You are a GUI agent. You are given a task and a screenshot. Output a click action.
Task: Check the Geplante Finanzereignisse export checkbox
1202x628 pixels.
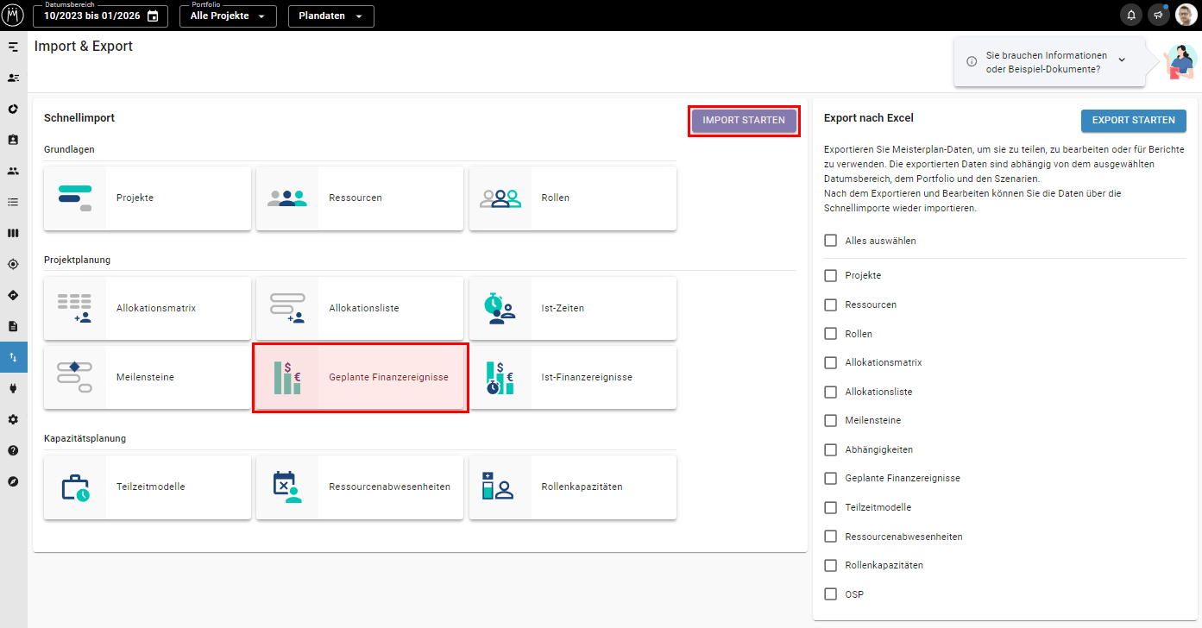831,478
